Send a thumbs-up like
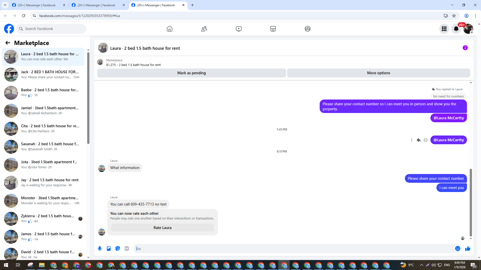 (467, 248)
